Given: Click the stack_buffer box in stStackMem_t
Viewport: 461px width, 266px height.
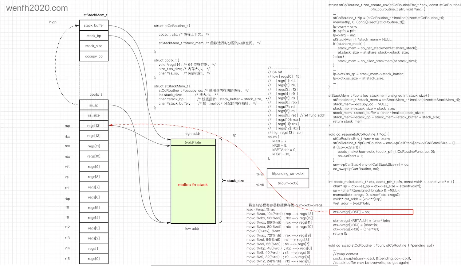Looking at the screenshot, I should click(94, 25).
